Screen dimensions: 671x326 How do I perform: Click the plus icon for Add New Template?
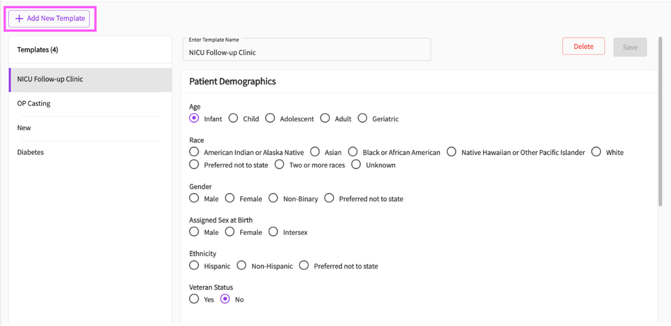point(19,18)
